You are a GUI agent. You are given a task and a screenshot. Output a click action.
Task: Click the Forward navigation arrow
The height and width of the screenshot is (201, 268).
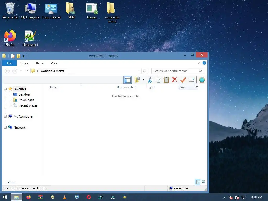[x=15, y=71]
